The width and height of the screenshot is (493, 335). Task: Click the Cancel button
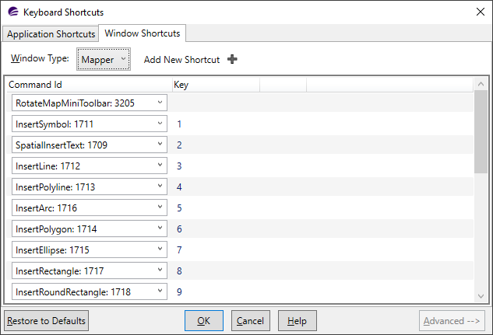point(250,321)
